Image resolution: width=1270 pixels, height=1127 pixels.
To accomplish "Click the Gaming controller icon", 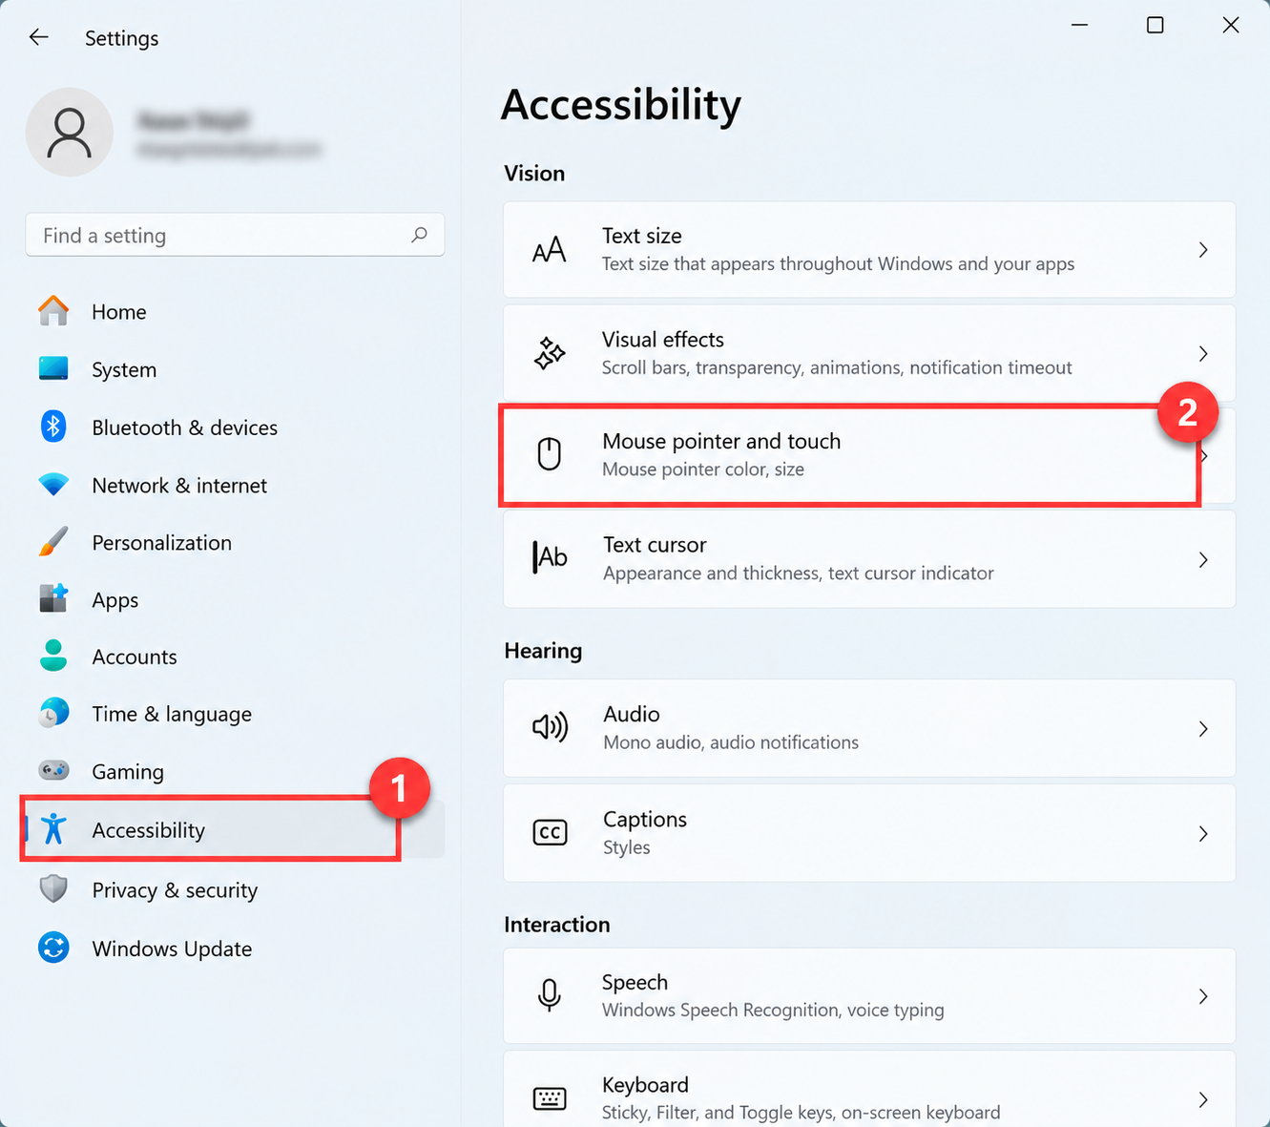I will pyautogui.click(x=53, y=770).
